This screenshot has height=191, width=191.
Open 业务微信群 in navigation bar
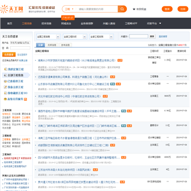[87, 23]
